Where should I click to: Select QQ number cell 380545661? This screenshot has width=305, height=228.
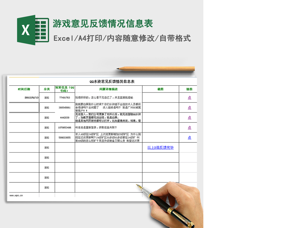pos(65,108)
